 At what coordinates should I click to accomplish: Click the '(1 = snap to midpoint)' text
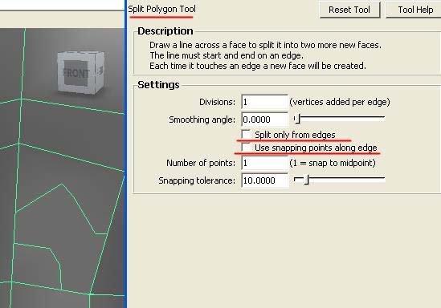click(x=333, y=163)
